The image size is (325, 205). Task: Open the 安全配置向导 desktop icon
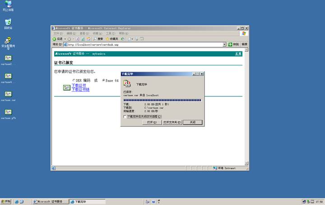tap(8, 43)
